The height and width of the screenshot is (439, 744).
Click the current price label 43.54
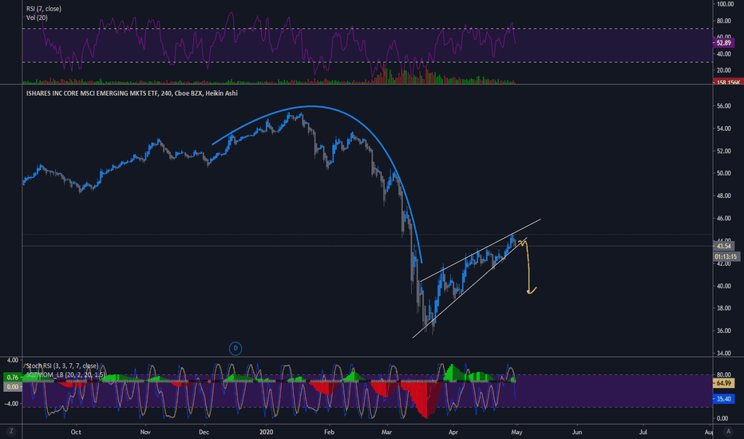[723, 246]
